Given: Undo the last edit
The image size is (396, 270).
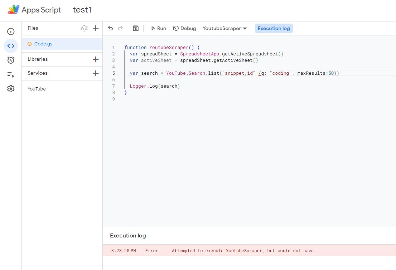Looking at the screenshot, I should pos(110,28).
